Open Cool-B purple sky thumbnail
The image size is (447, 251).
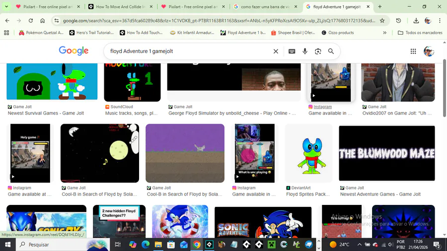coord(185,153)
